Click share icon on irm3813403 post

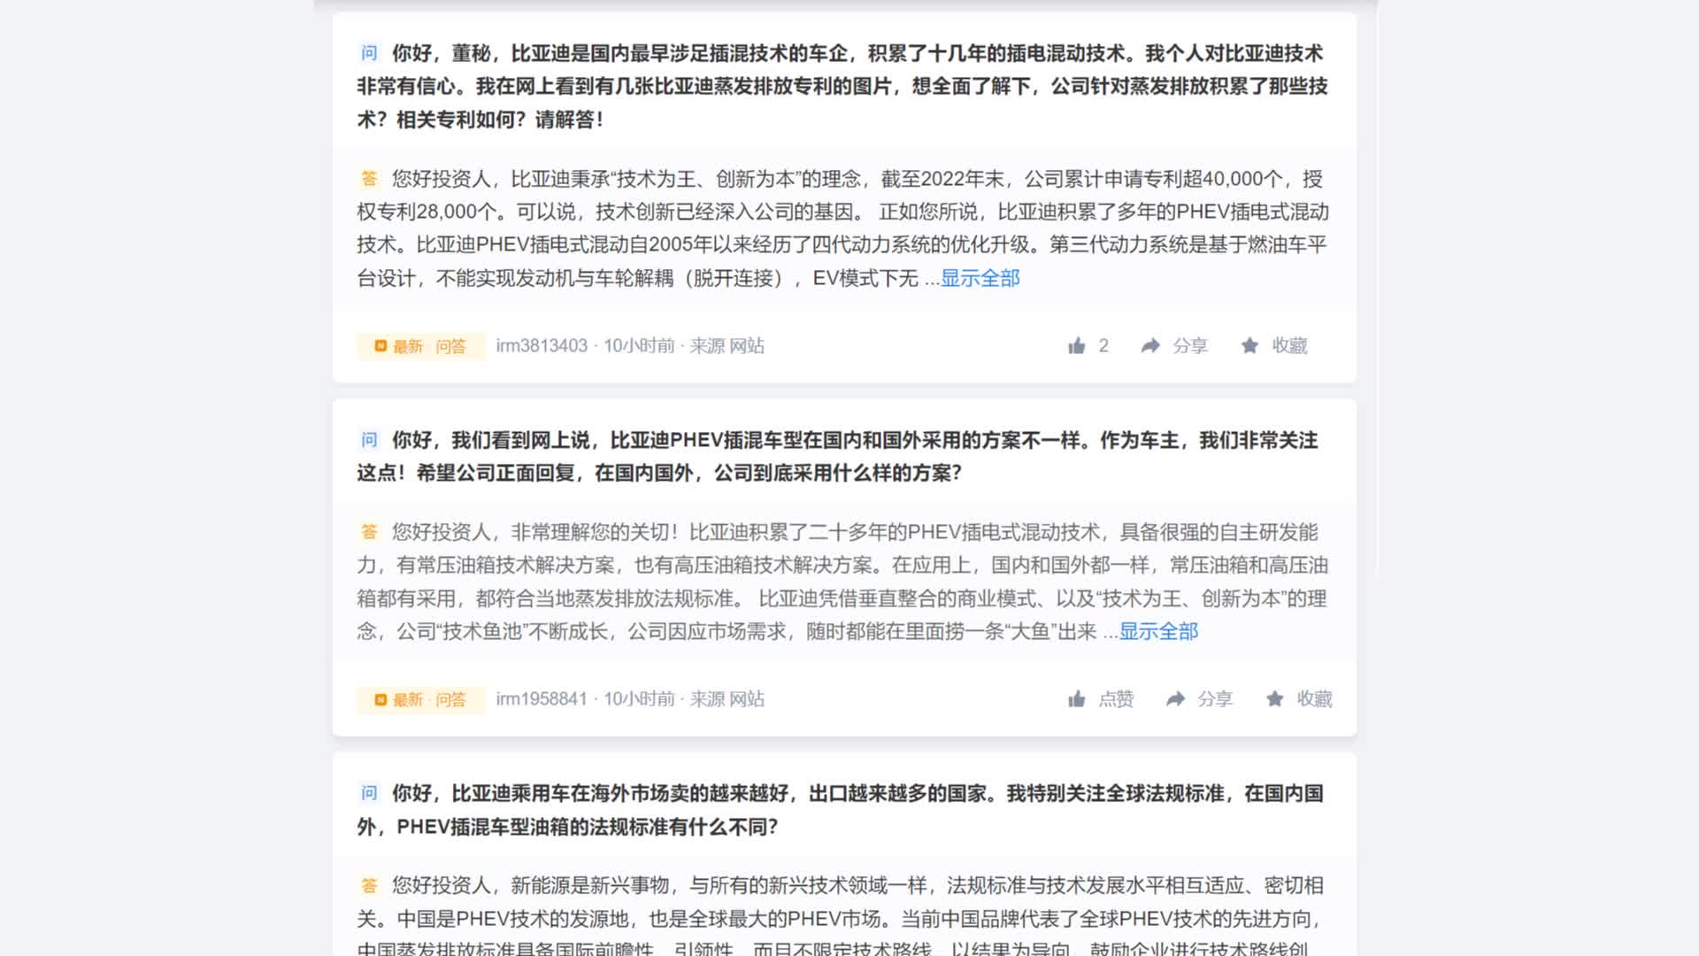pos(1150,346)
